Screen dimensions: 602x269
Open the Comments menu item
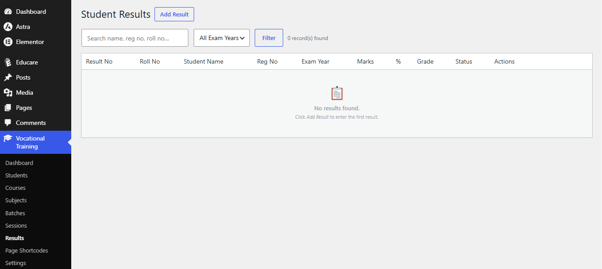point(36,123)
